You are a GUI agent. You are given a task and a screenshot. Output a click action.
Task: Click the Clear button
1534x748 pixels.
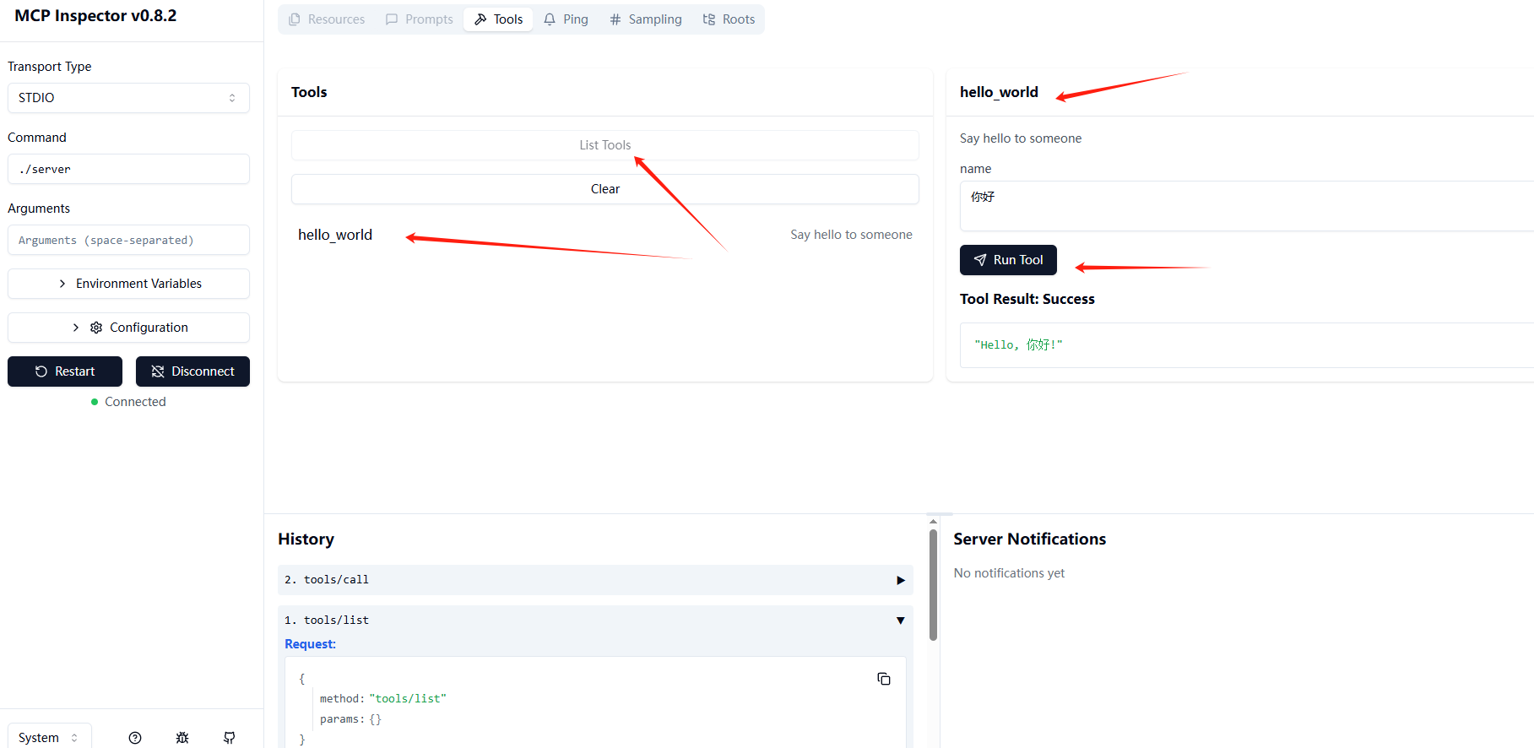[x=605, y=189]
